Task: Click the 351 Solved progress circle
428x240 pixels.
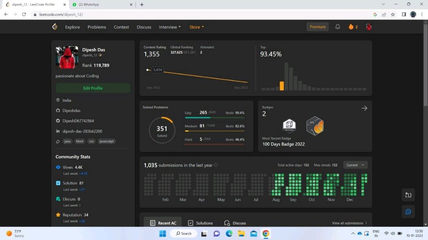Action: click(162, 130)
